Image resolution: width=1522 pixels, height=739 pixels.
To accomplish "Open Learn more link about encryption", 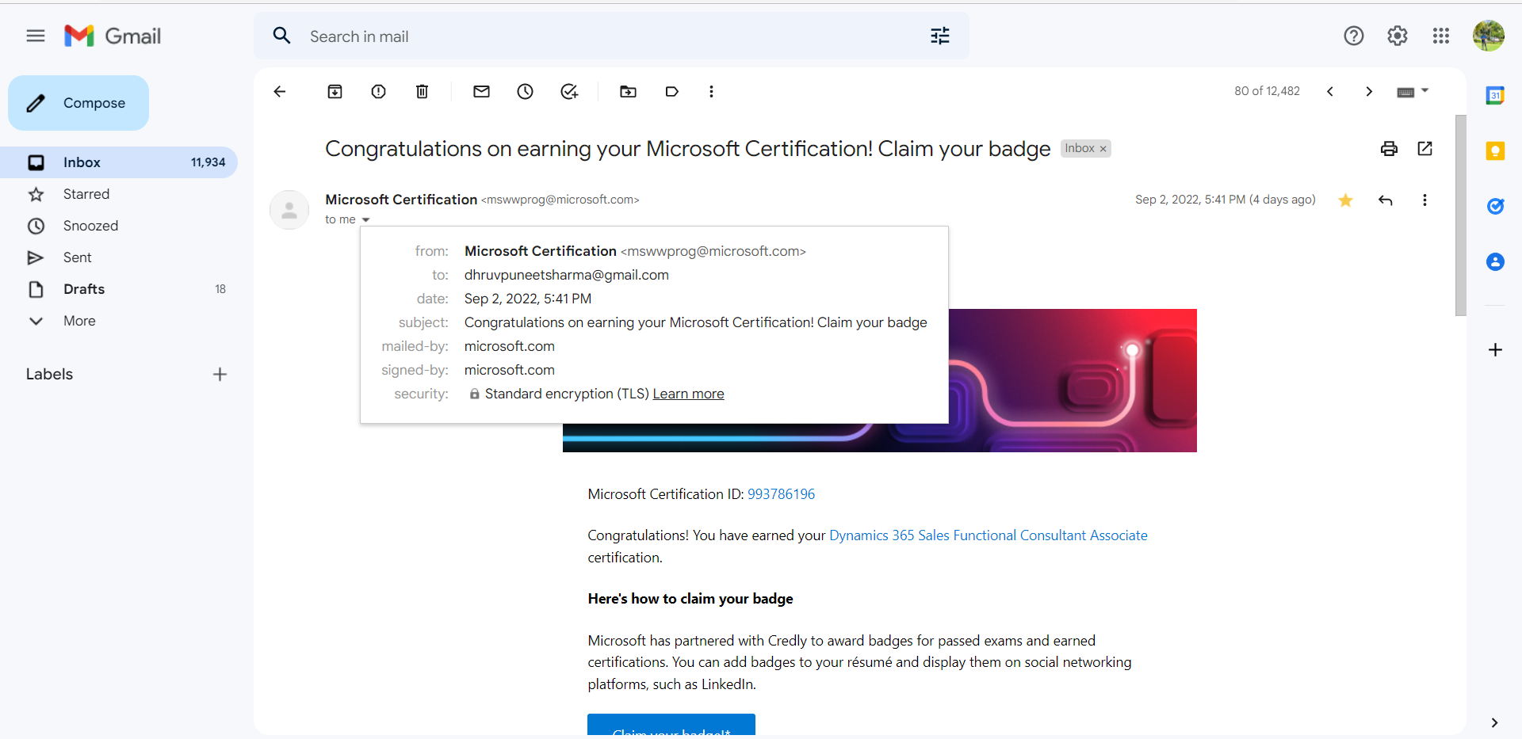I will [x=688, y=394].
